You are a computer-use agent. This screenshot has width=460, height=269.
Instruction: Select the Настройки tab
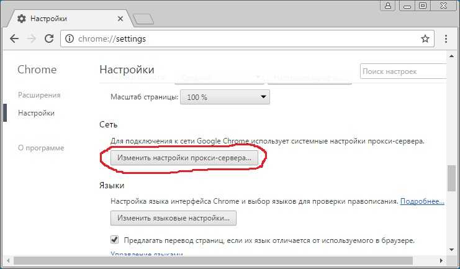tap(70, 19)
